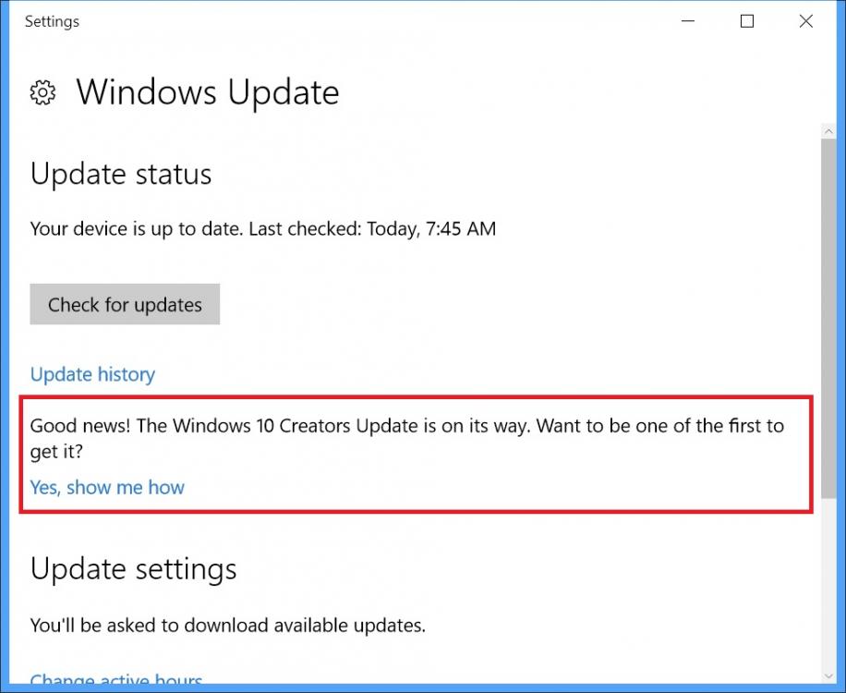This screenshot has width=846, height=693.
Task: Maximize the Settings window
Action: (x=747, y=21)
